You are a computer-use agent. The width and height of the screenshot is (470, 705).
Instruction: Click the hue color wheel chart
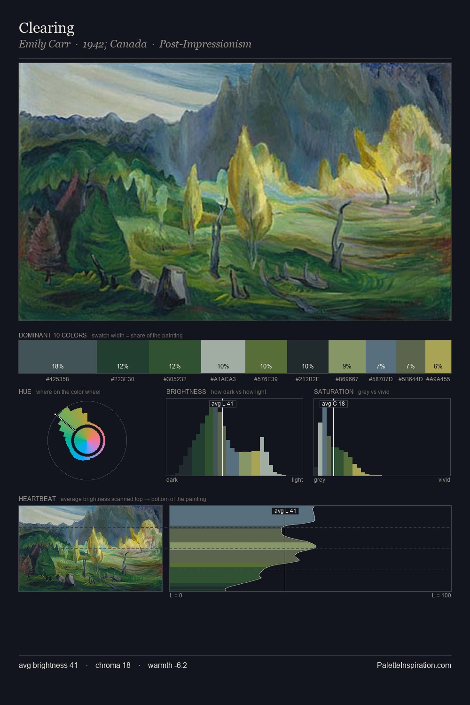coord(87,440)
